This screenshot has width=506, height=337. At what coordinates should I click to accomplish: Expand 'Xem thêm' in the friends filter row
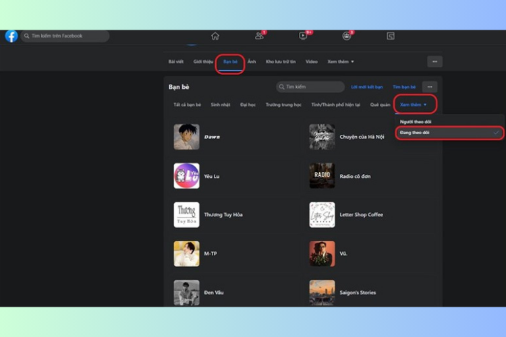413,105
